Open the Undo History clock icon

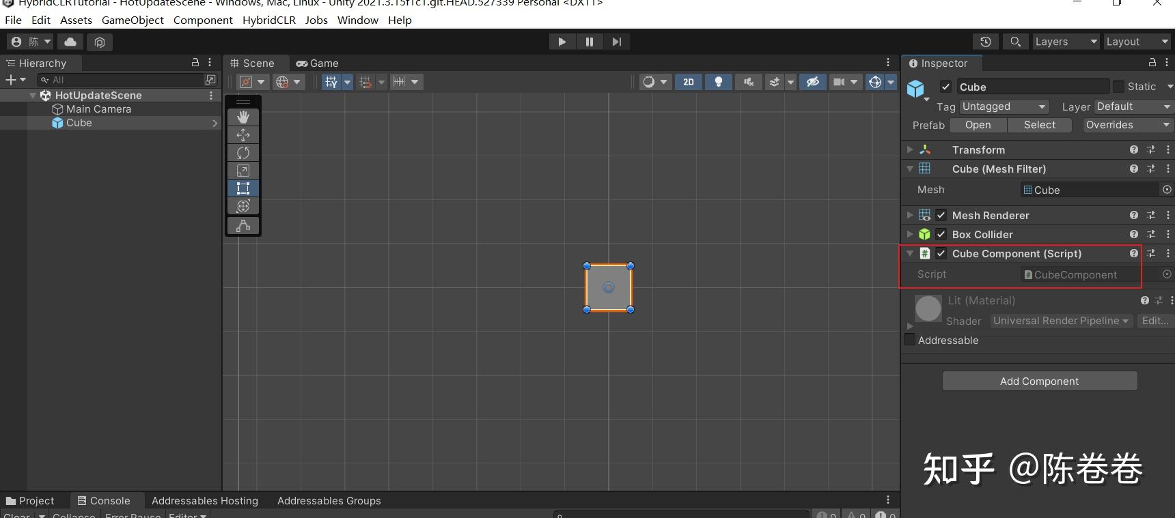coord(985,42)
